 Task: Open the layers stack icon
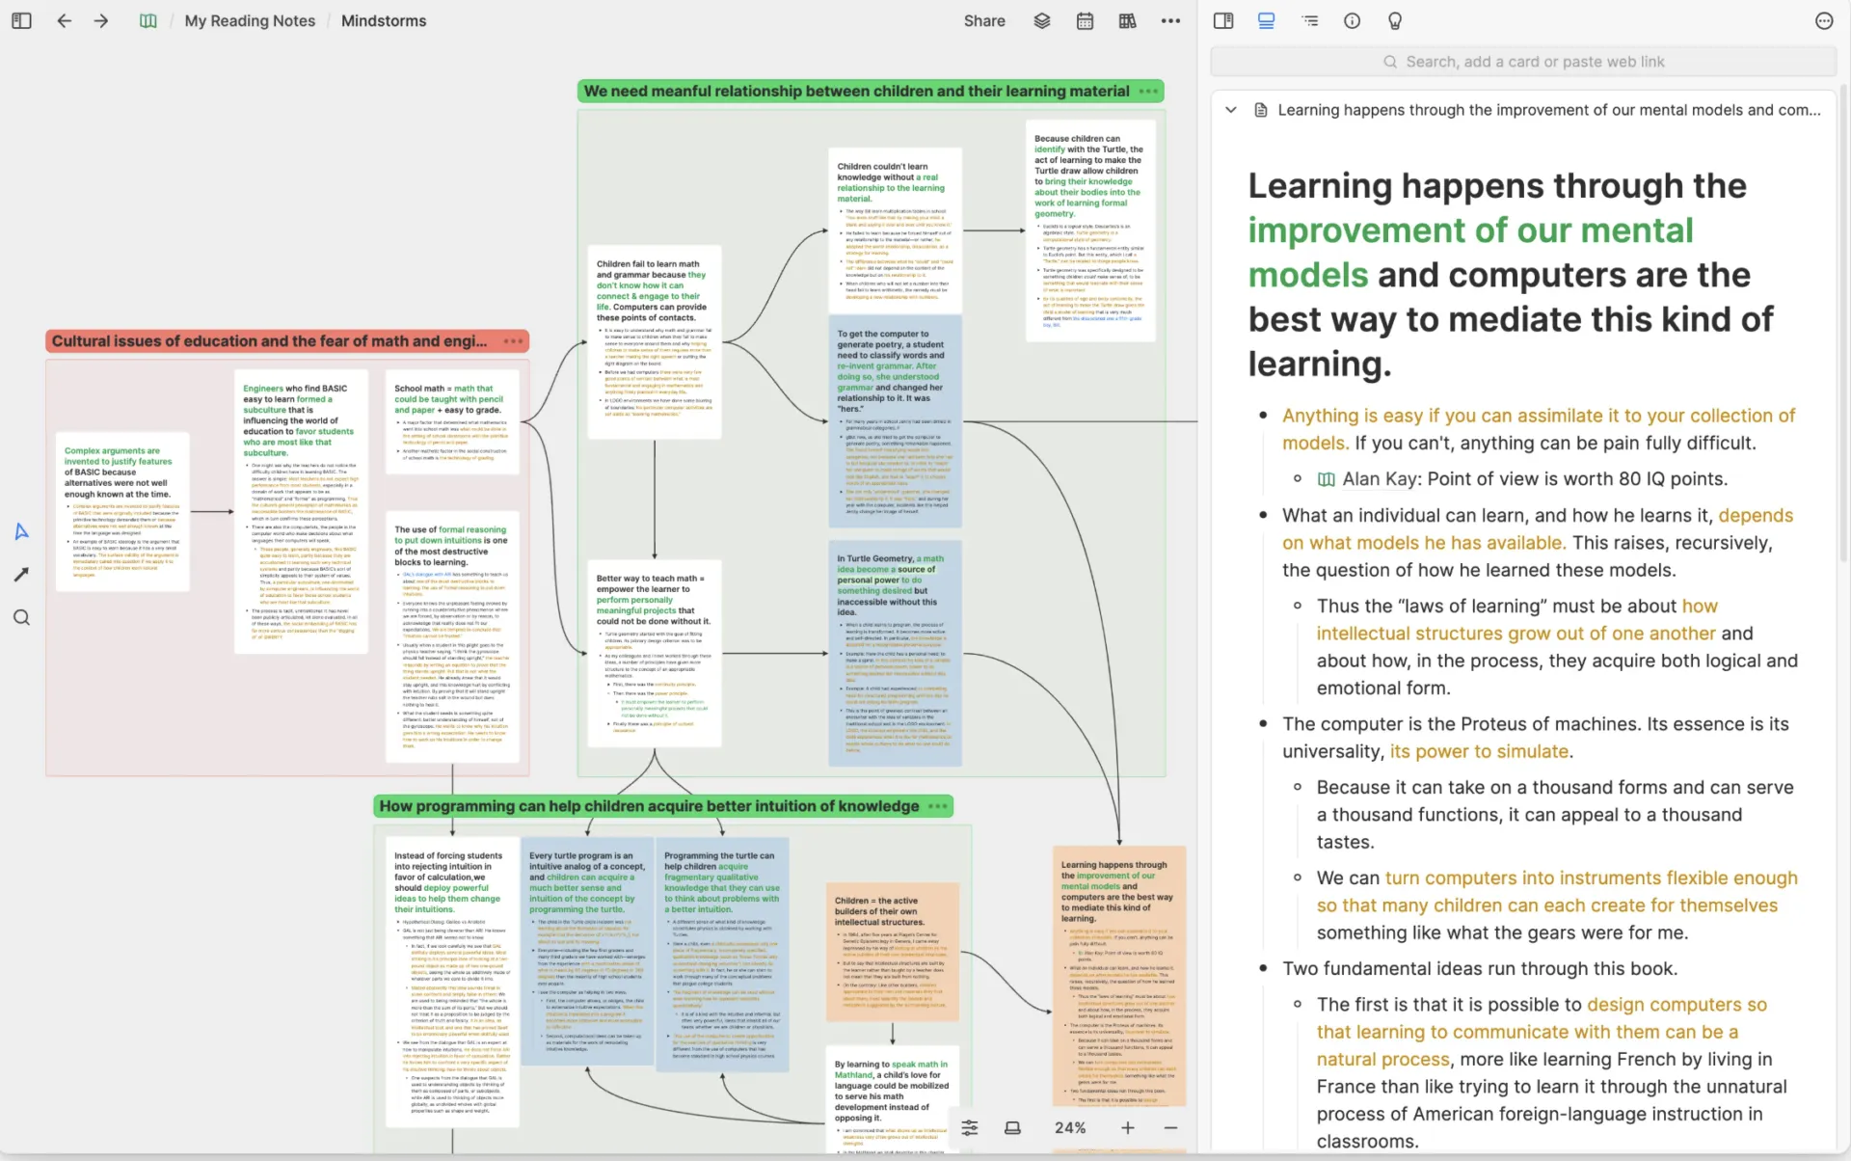click(1042, 20)
